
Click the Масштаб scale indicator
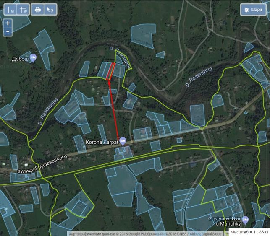[x=249, y=232]
